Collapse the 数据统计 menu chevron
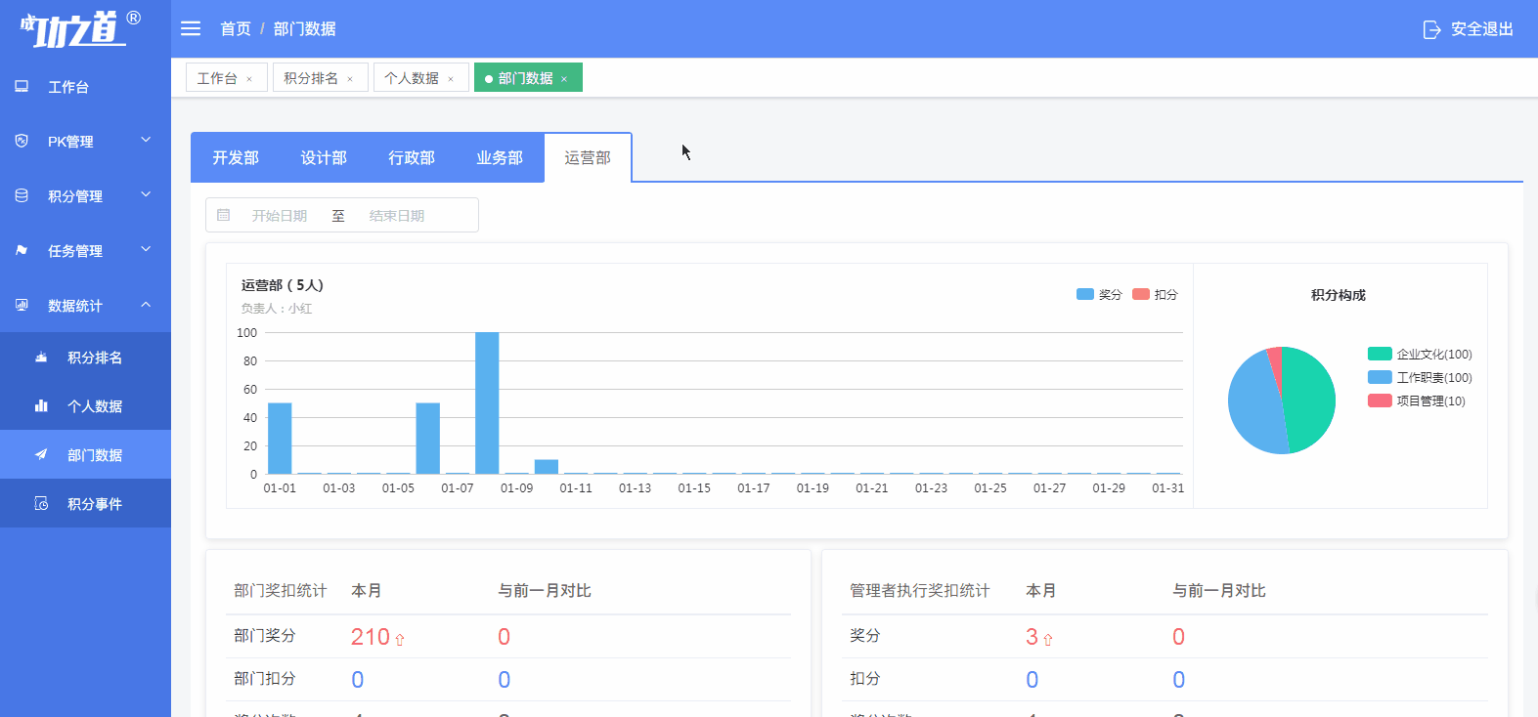The width and height of the screenshot is (1538, 717). 146,305
